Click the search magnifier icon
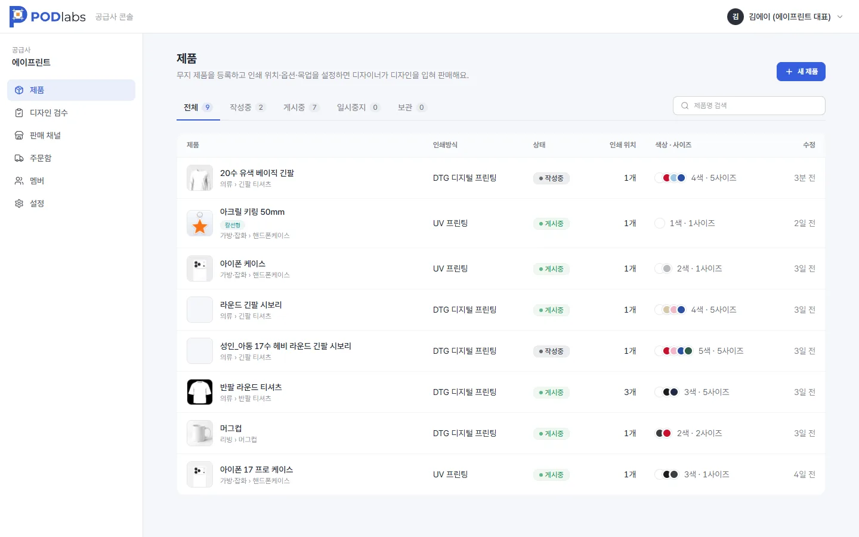The image size is (859, 537). [x=685, y=106]
